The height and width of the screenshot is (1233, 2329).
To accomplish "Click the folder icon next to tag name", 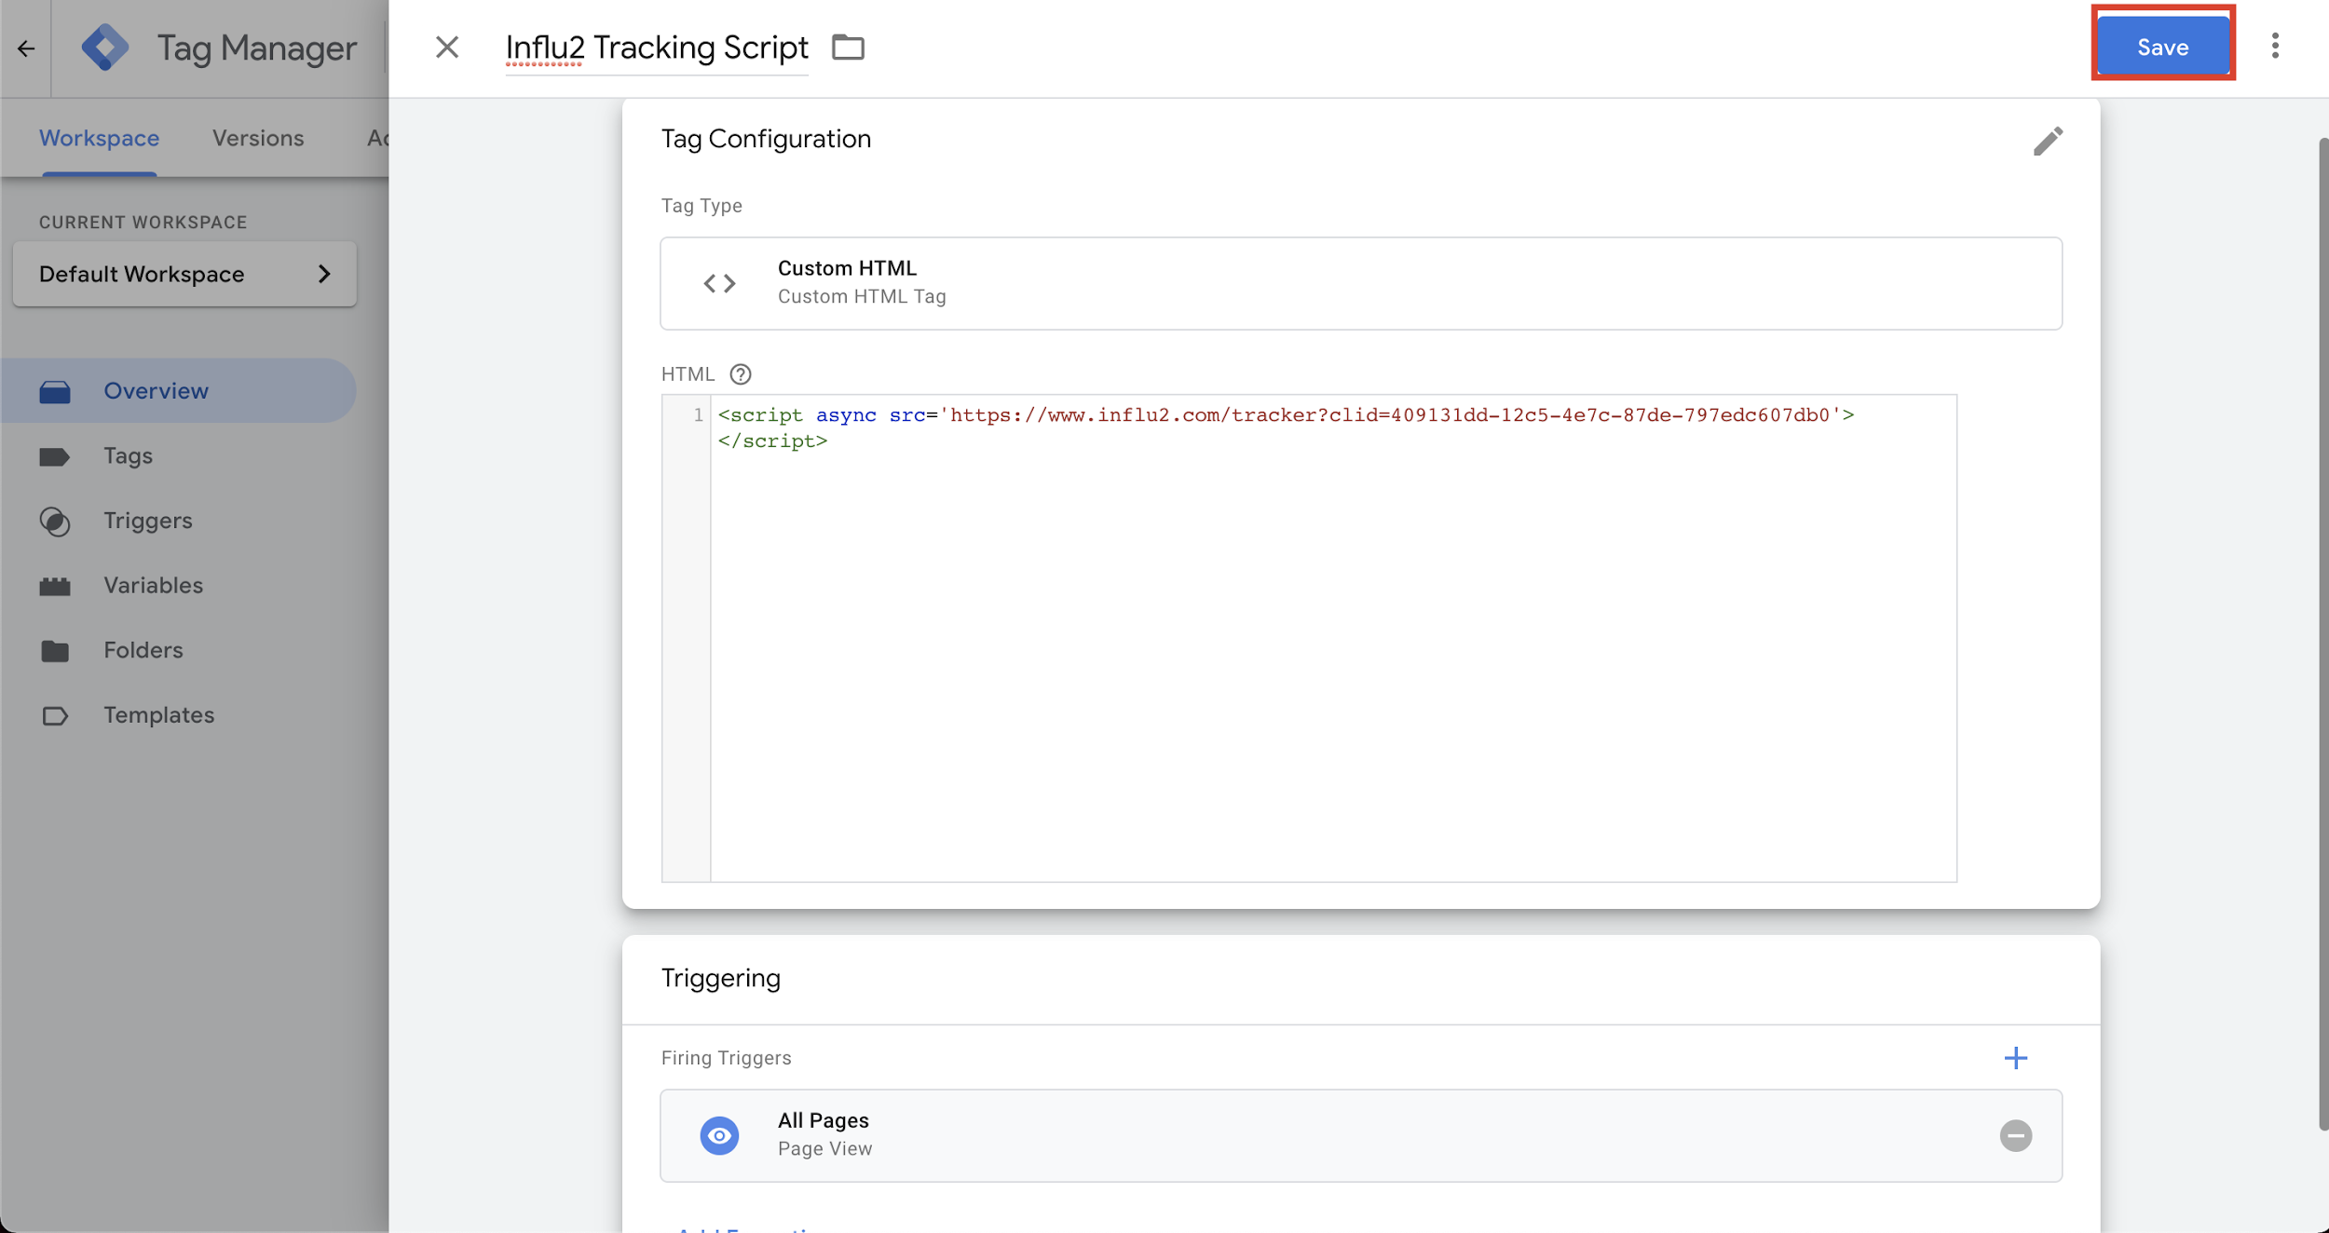I will pos(848,47).
